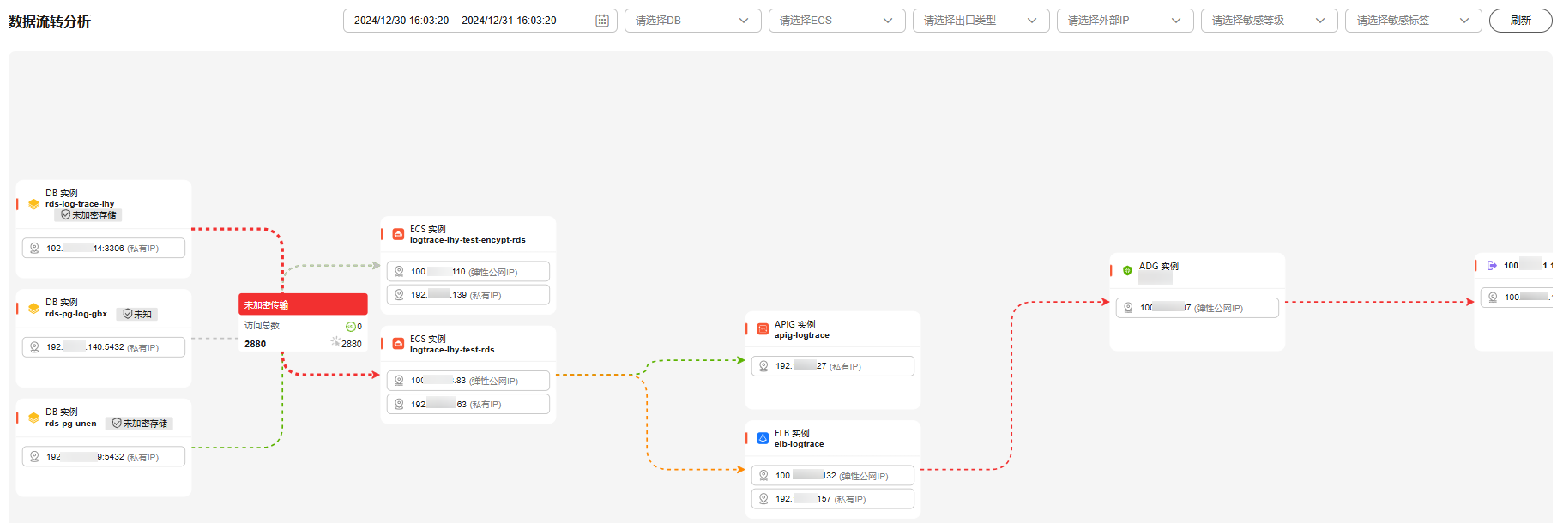
Task: Click the logtrace-lhy-test-rds ECS icon
Action: coord(398,344)
